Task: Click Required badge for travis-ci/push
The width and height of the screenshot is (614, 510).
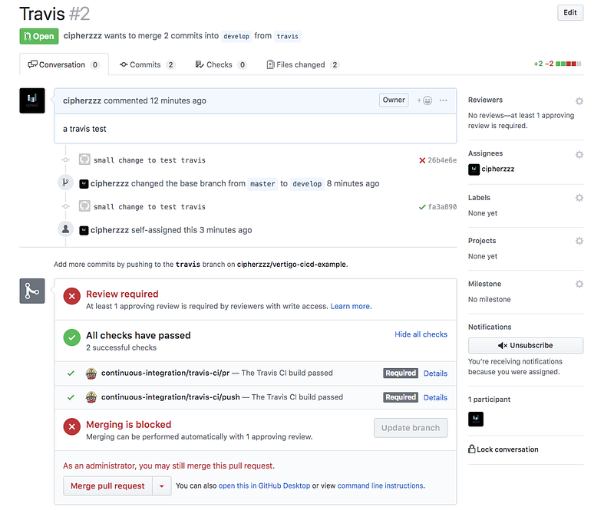Action: point(401,397)
